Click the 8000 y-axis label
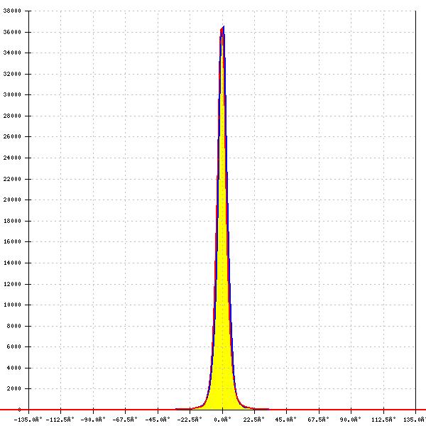Image resolution: width=426 pixels, height=426 pixels. pos(14,326)
